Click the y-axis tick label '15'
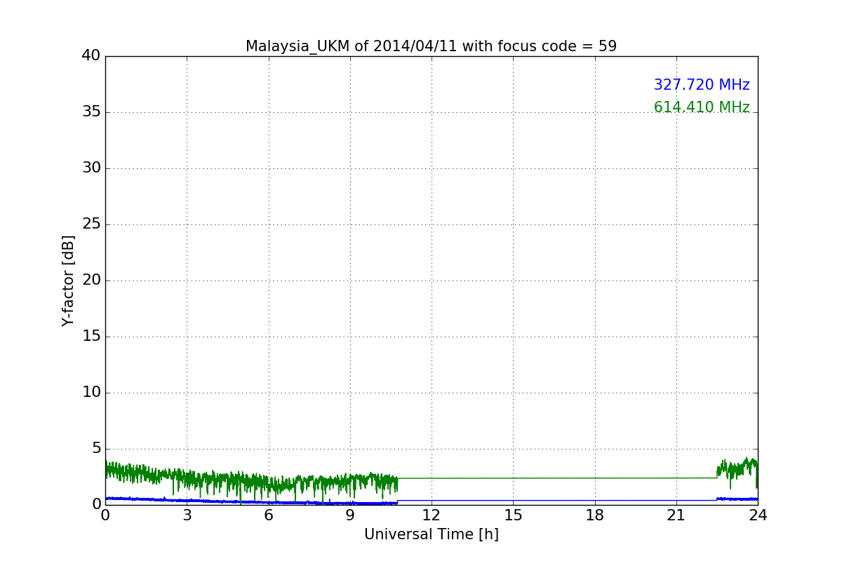 (91, 336)
